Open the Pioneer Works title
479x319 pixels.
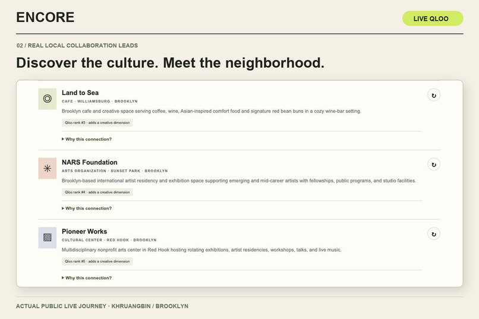84,232
